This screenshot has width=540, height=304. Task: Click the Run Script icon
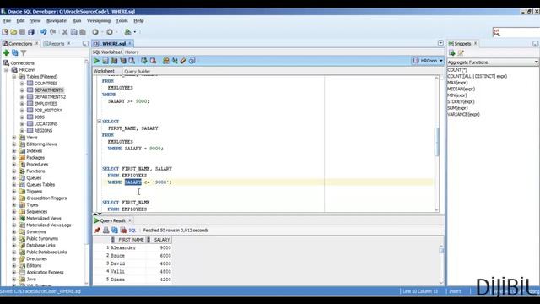pos(105,61)
